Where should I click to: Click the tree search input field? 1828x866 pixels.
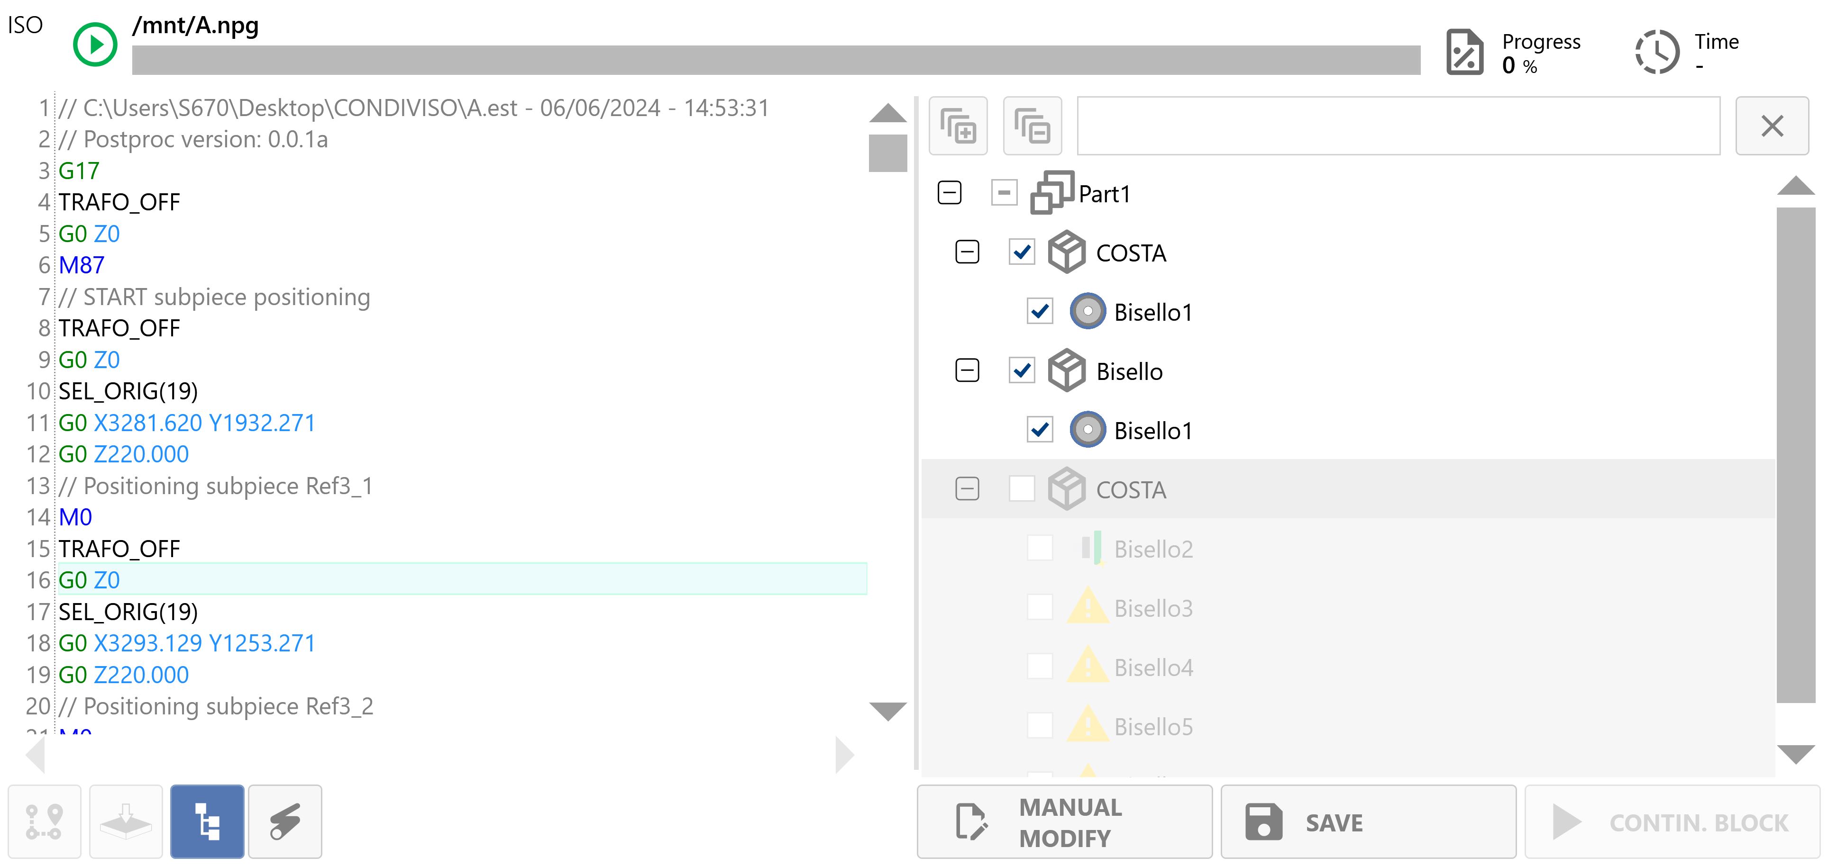[1398, 126]
